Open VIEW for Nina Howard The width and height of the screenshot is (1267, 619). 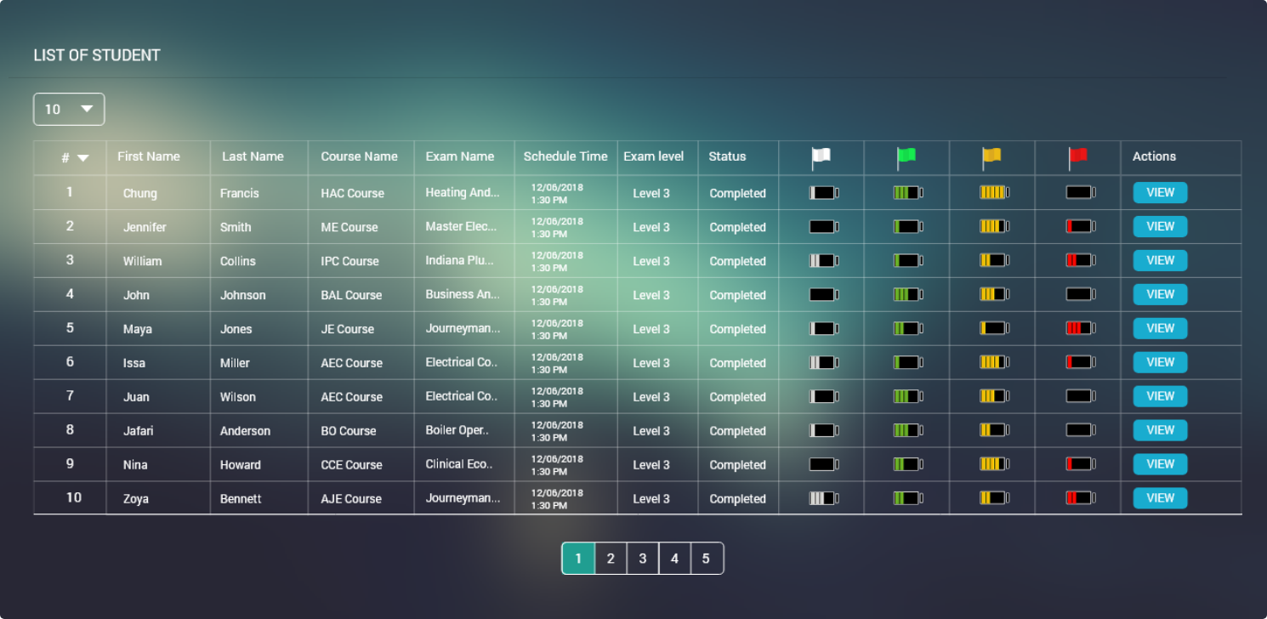(1160, 464)
